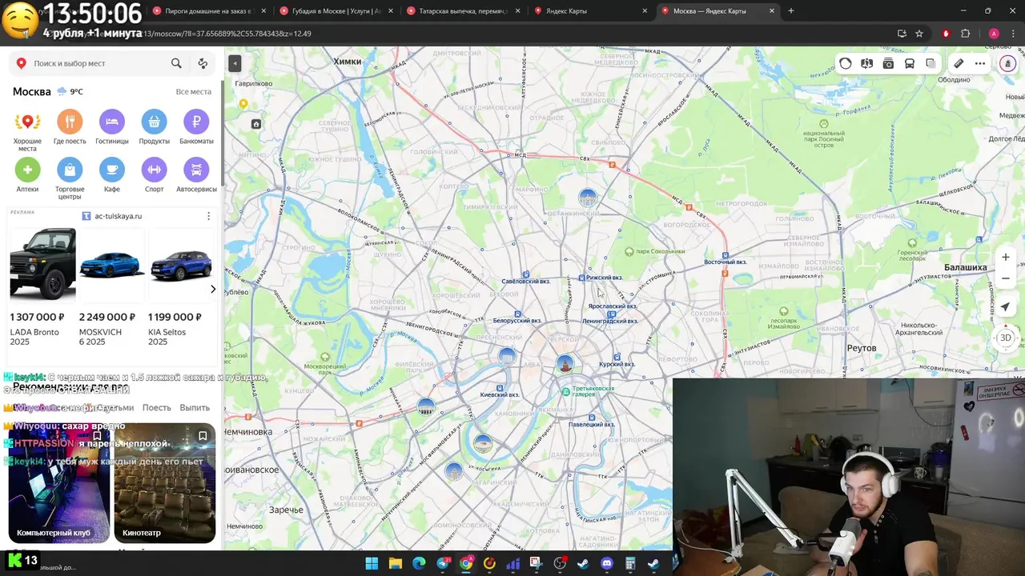Select the 'Хорошие места' category
Viewport: 1025px width, 576px height.
coord(27,131)
